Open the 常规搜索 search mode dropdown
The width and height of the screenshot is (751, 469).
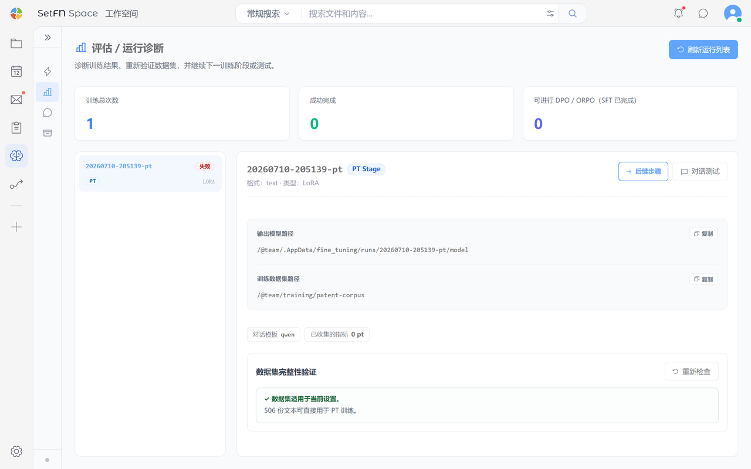(269, 13)
